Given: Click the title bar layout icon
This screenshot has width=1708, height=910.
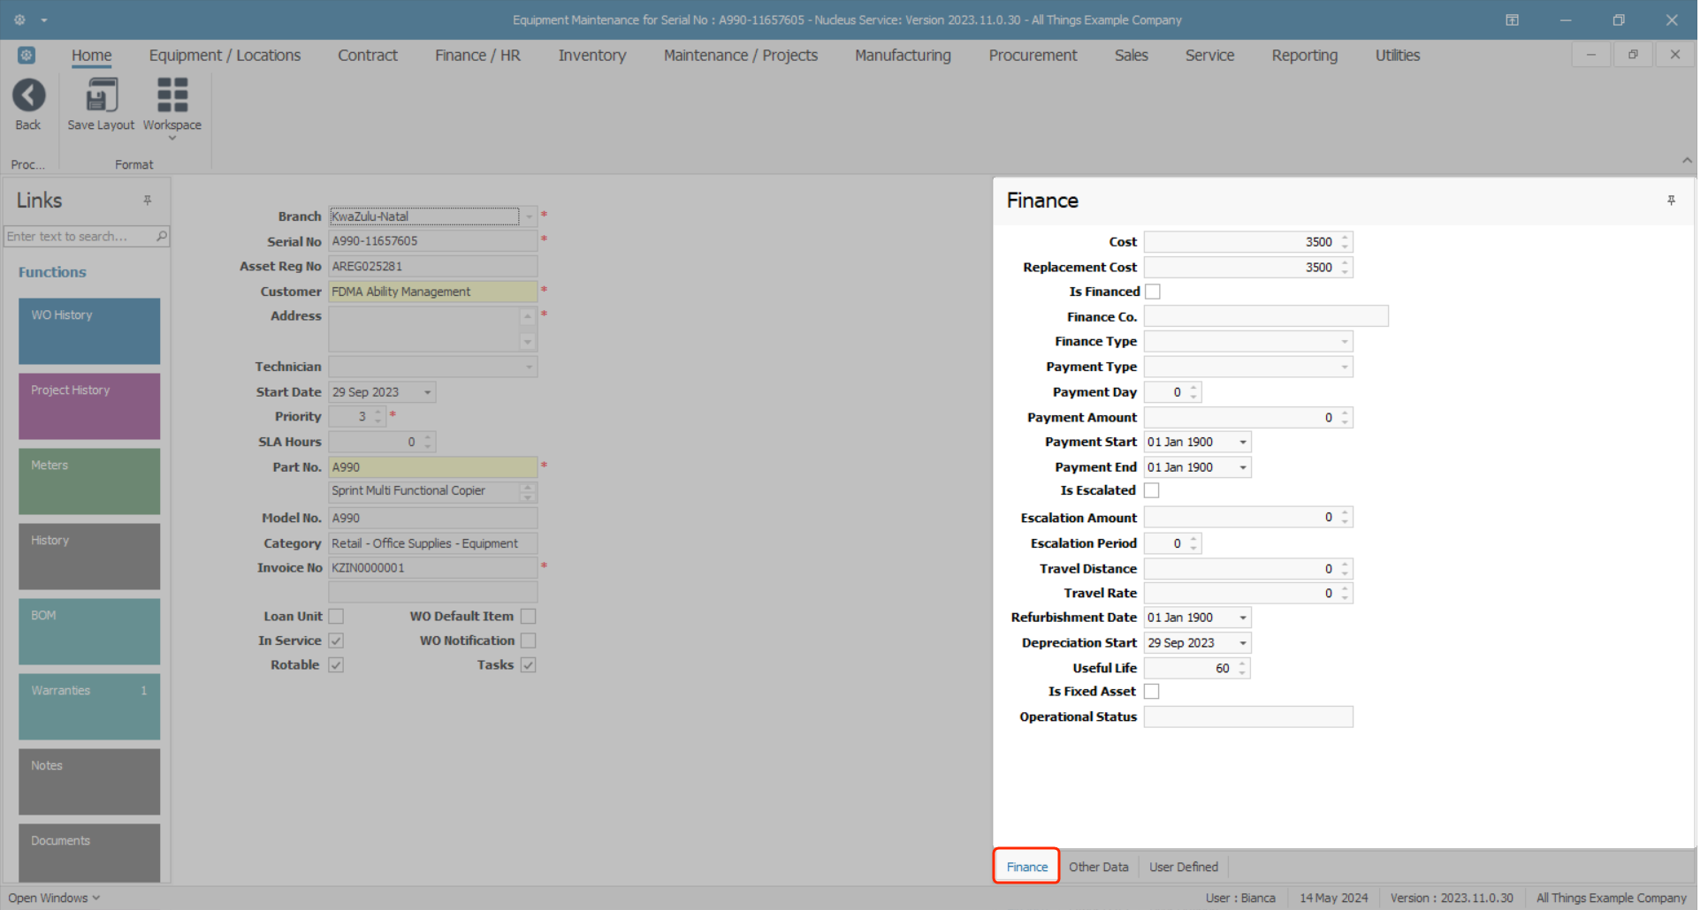Looking at the screenshot, I should pos(1513,19).
